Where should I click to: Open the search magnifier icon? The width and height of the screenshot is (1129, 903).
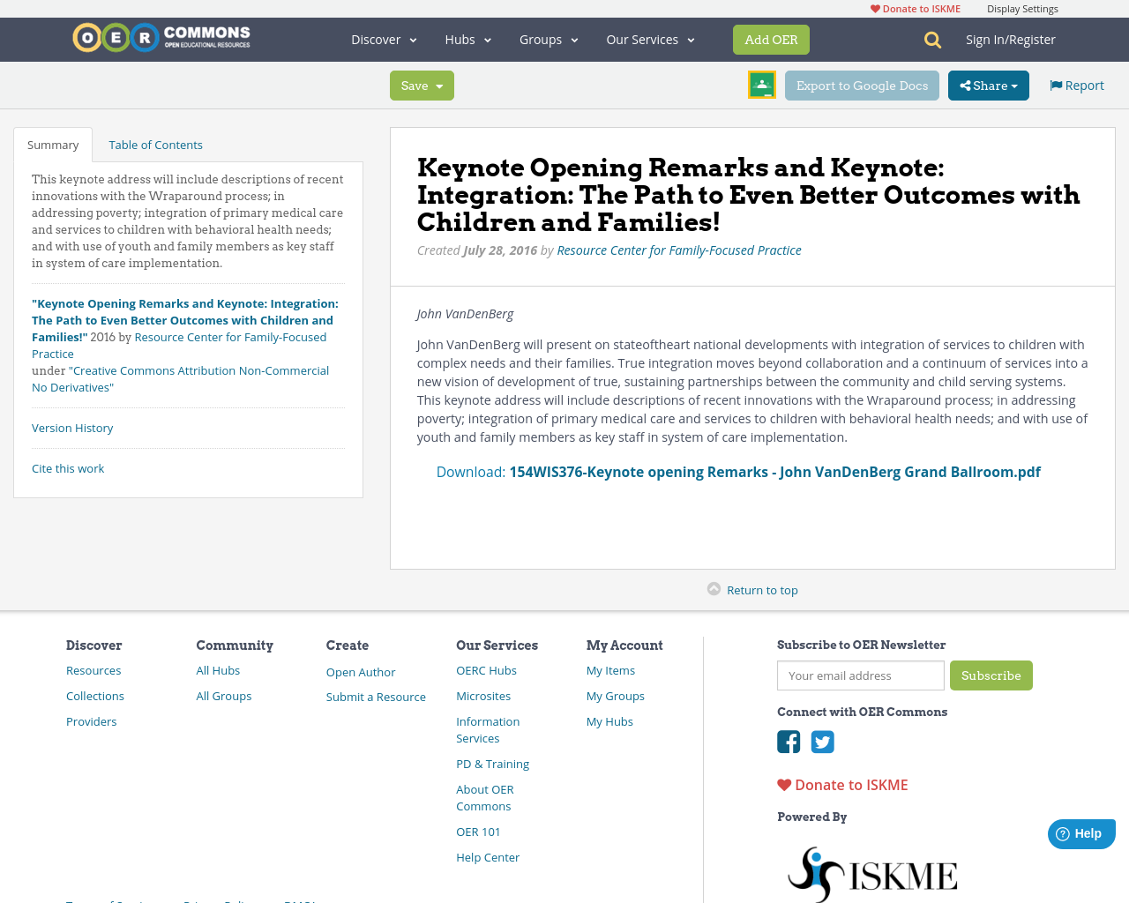click(x=932, y=40)
